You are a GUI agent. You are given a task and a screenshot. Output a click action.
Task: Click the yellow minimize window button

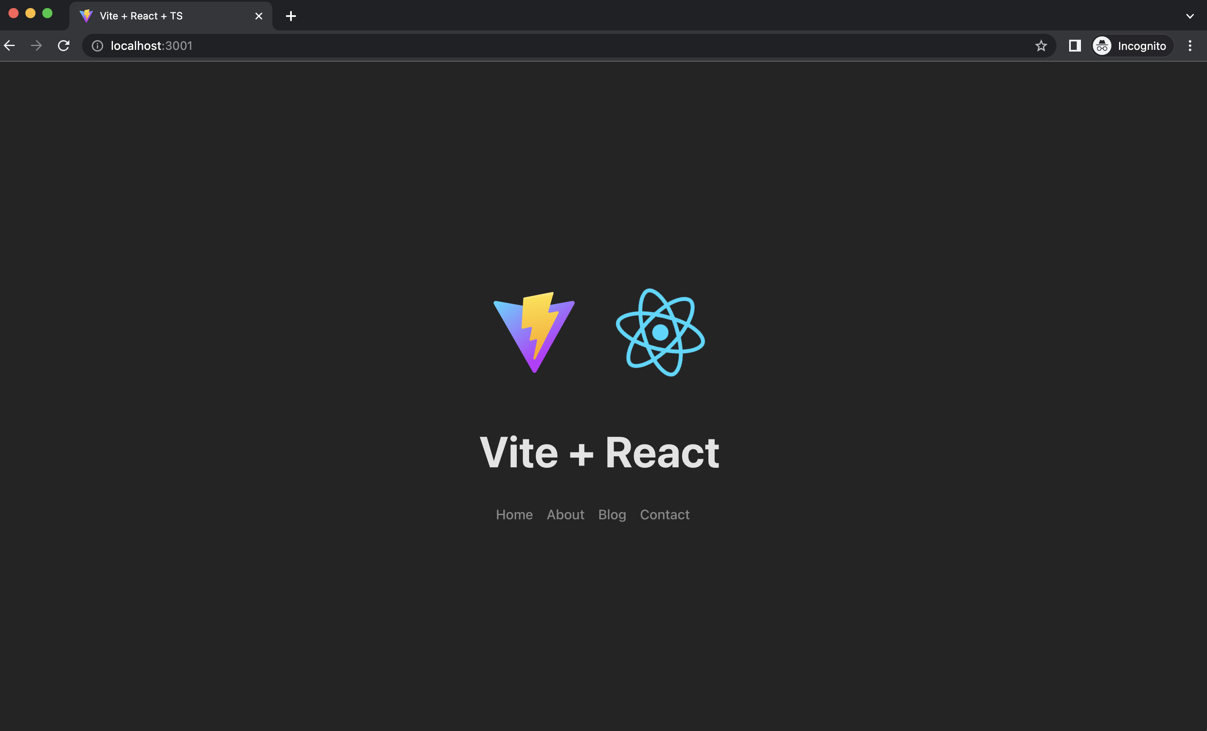pyautogui.click(x=30, y=13)
